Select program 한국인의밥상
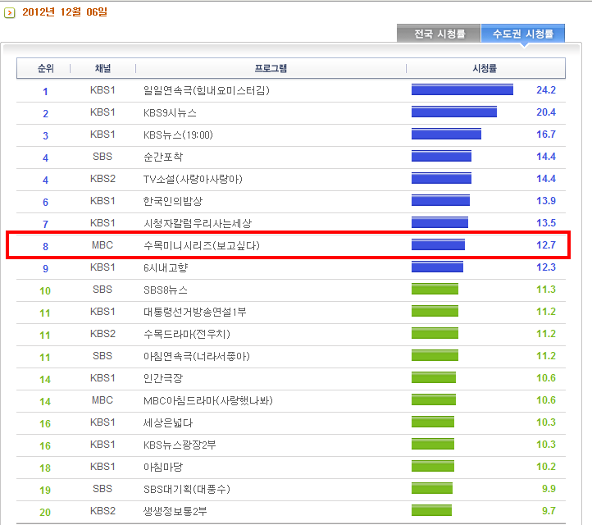 click(172, 201)
